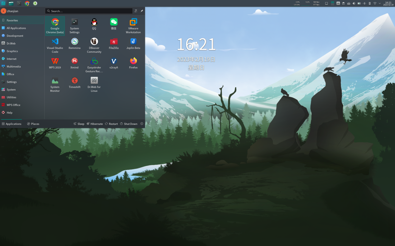The height and width of the screenshot is (246, 395).
Task: Switch to the Places tab
Action: (x=33, y=124)
